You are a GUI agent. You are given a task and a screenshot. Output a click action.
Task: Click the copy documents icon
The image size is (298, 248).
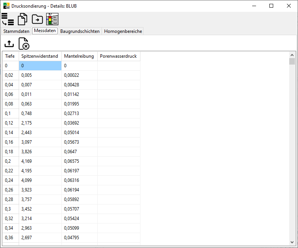click(x=23, y=19)
